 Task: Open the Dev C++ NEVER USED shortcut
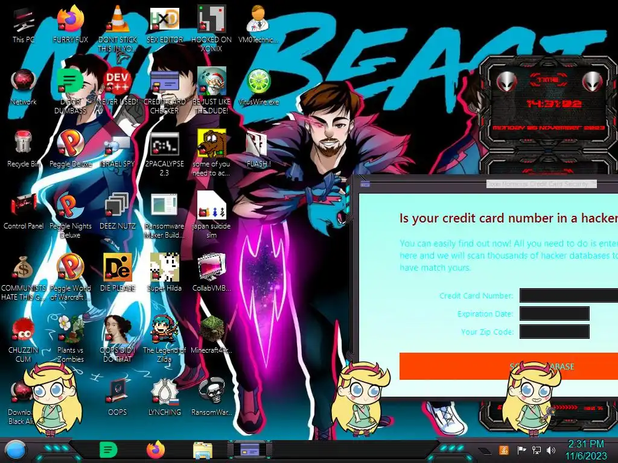point(118,87)
